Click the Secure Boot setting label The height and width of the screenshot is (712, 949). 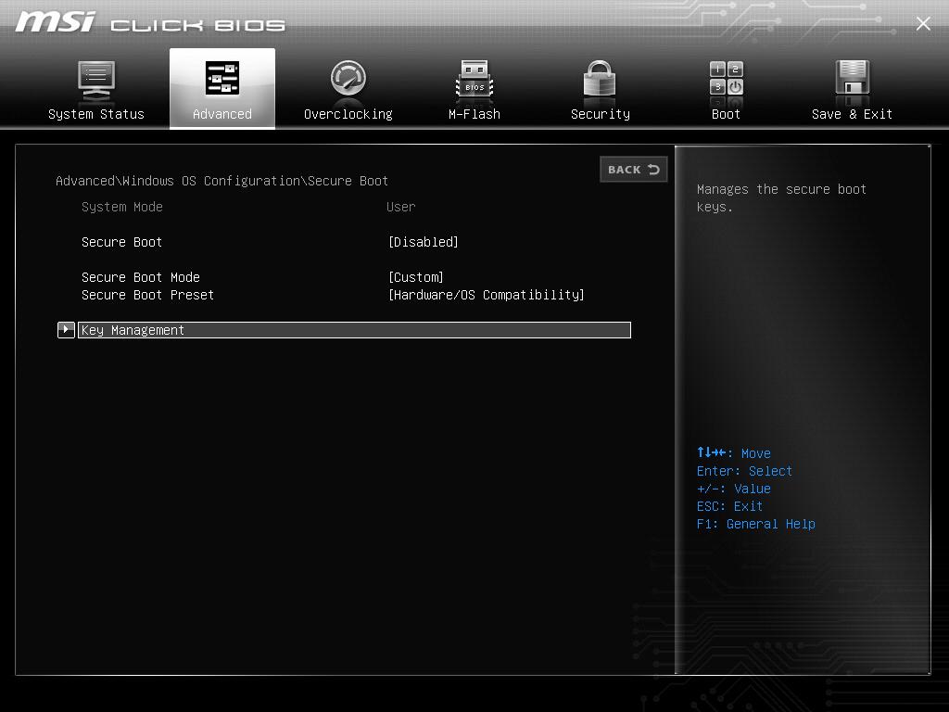click(x=121, y=242)
